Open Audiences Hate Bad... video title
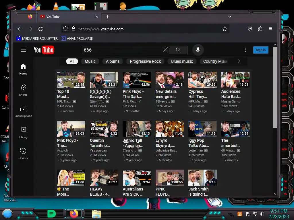Viewport: 294px width, 220px height. pos(231,94)
